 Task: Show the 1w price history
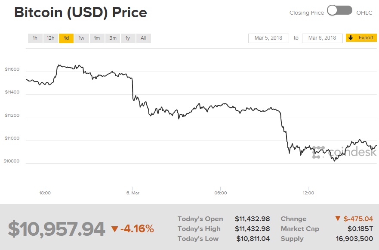(x=81, y=38)
